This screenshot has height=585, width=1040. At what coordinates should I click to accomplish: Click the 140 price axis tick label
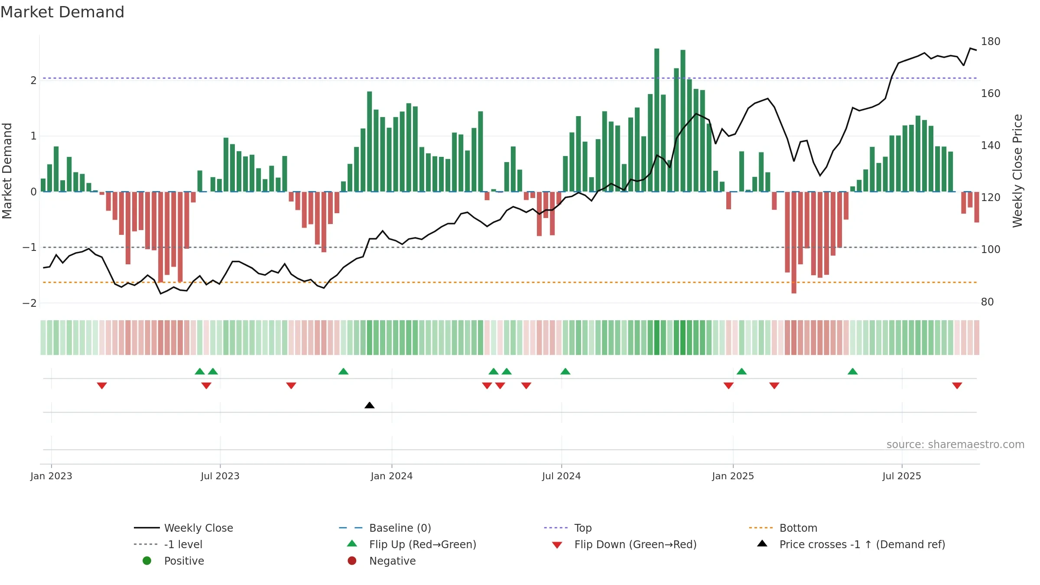(x=991, y=146)
